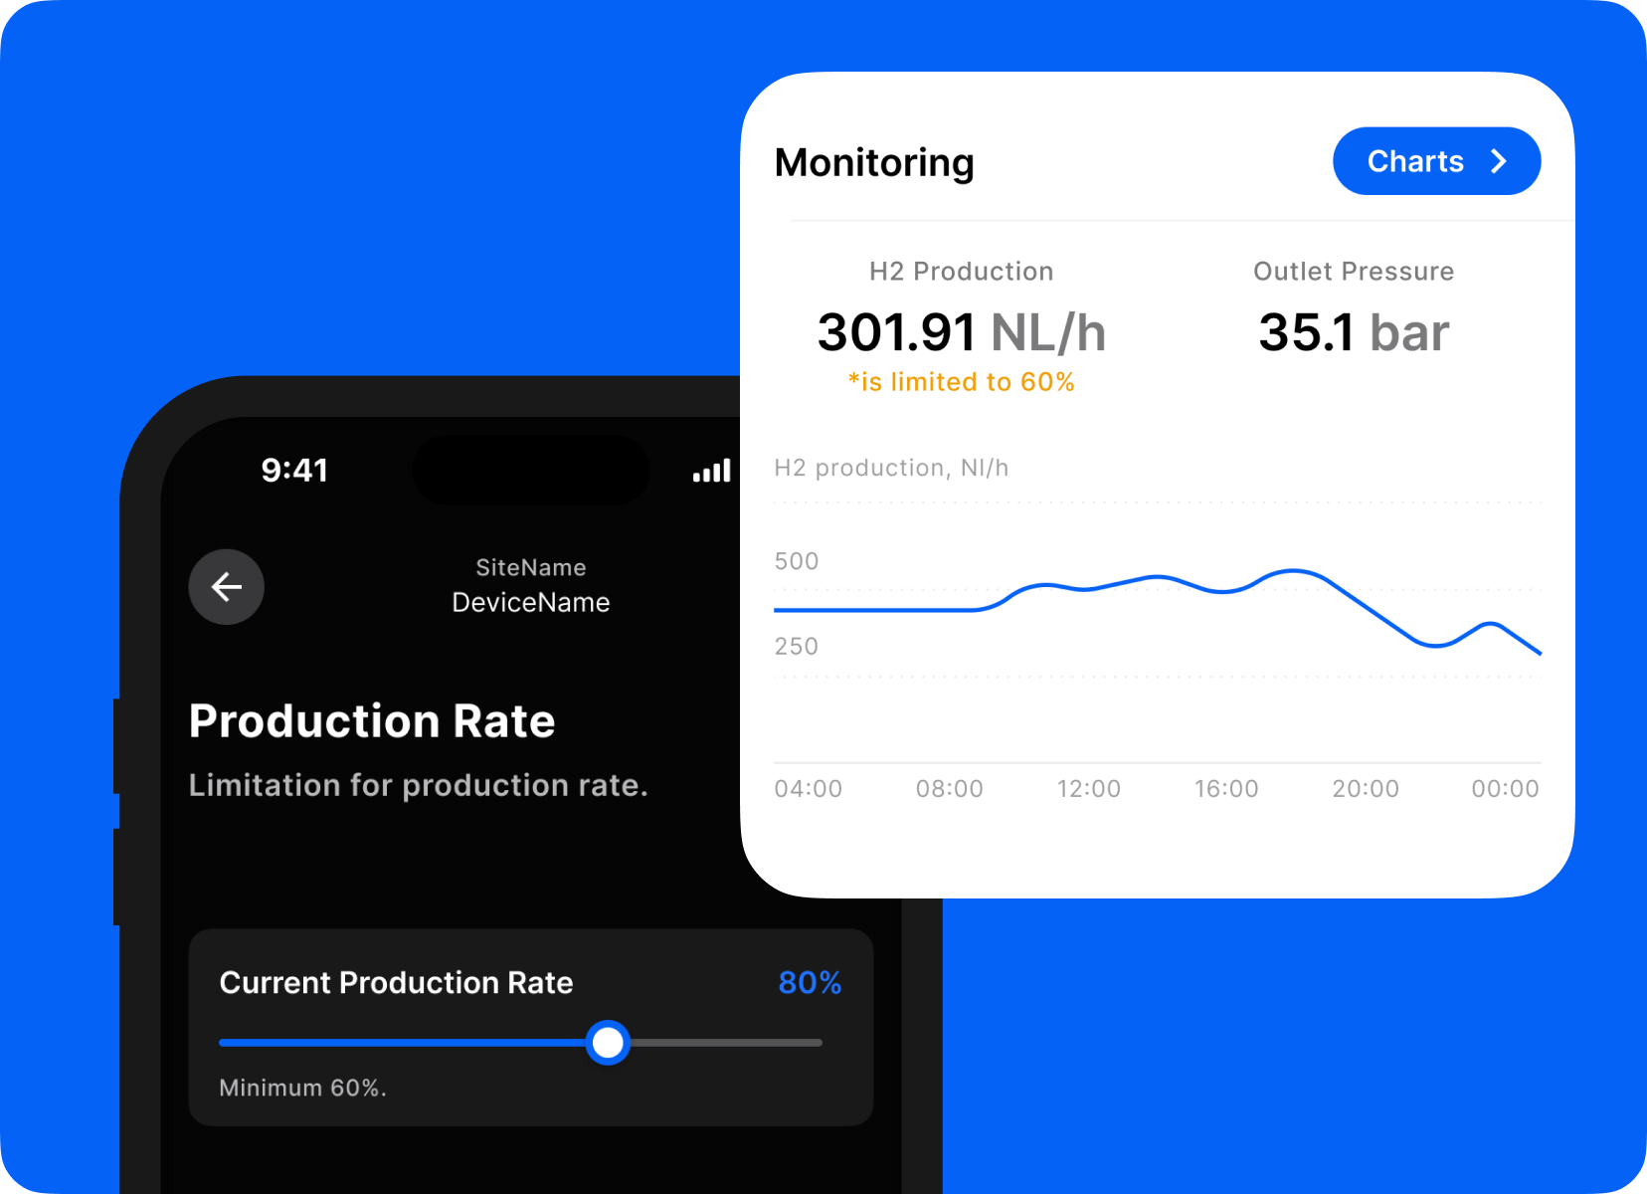The width and height of the screenshot is (1647, 1194).
Task: Tap the Minimum 60% hint text
Action: tap(302, 1089)
